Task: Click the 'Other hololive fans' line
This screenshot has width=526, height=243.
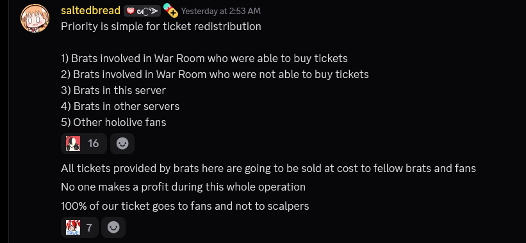Action: 113,123
